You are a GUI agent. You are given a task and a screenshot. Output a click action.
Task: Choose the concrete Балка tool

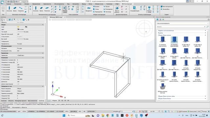[x=15, y=9]
